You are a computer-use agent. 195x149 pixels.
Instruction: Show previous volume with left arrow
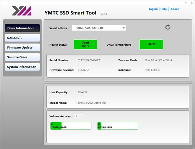coord(77,116)
